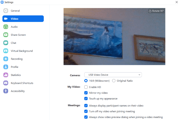Click the Audio headphones icon
This screenshot has width=178, height=120.
point(6,27)
